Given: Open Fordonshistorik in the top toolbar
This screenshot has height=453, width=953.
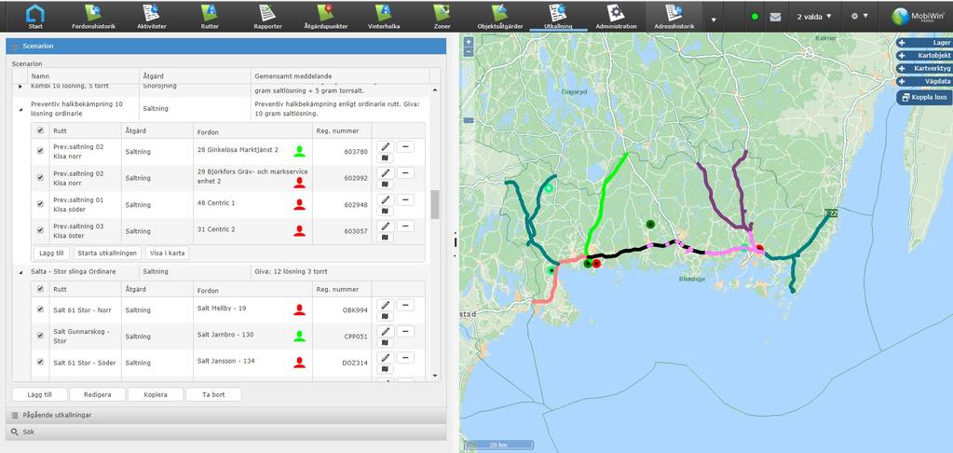Looking at the screenshot, I should pos(93,17).
